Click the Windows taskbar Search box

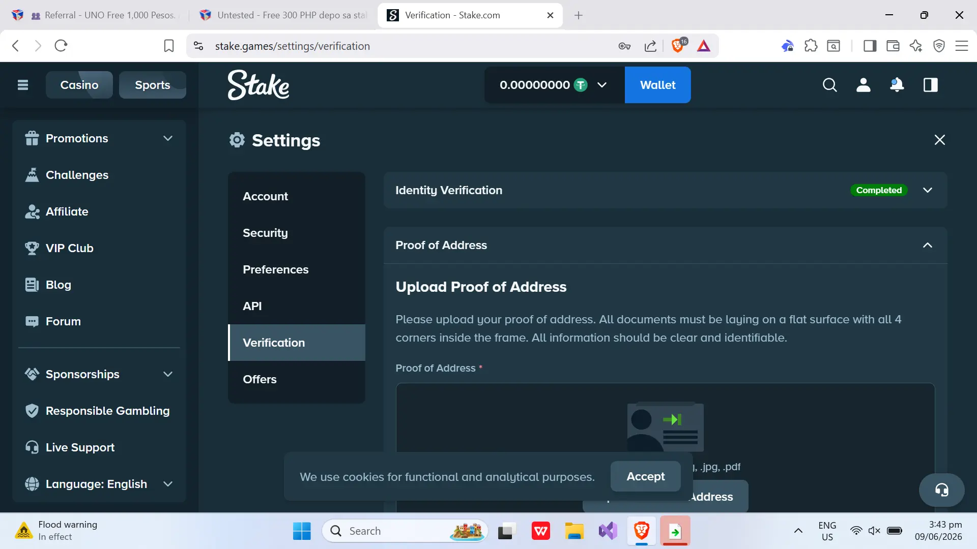click(x=405, y=531)
